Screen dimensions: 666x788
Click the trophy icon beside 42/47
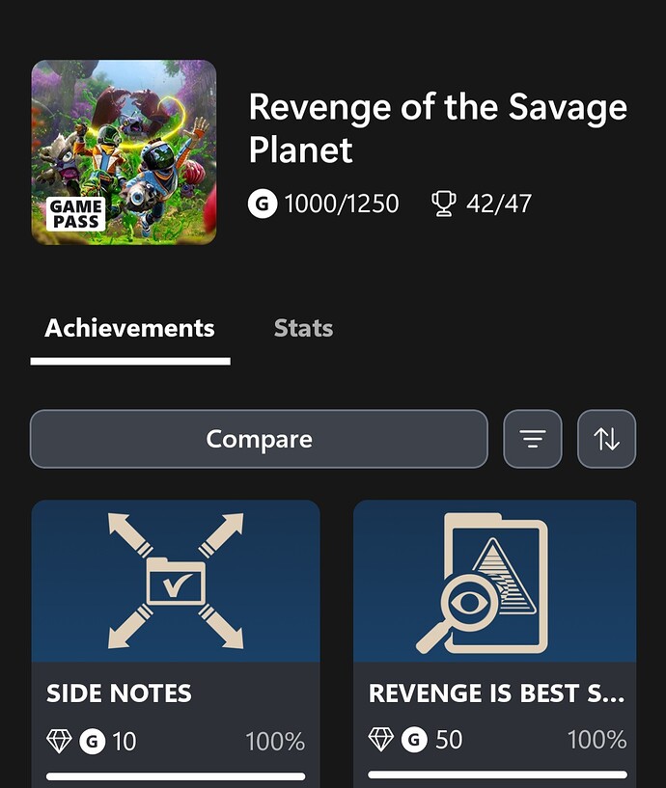pyautogui.click(x=443, y=204)
